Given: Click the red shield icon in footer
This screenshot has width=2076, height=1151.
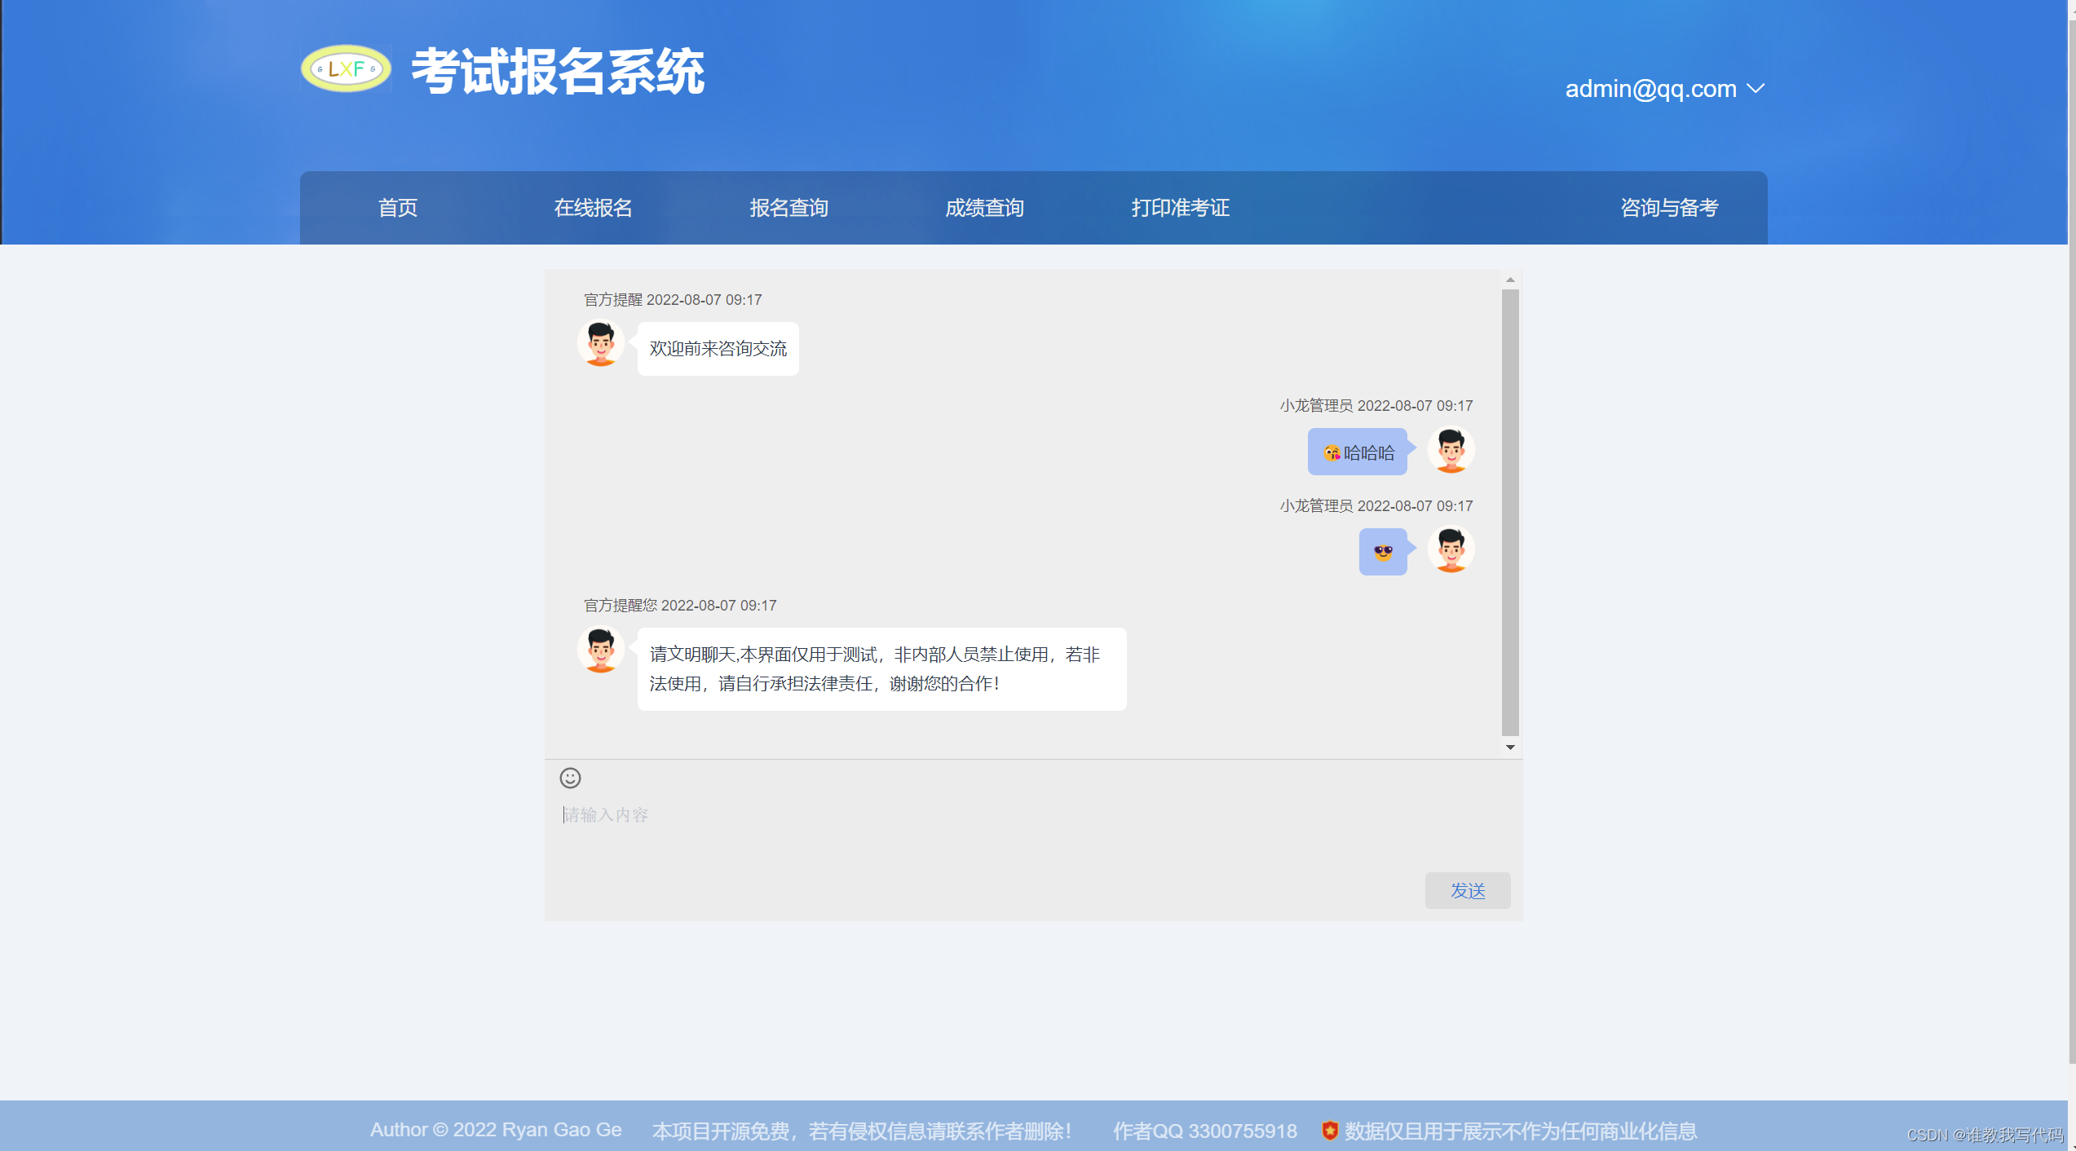Looking at the screenshot, I should tap(1330, 1131).
